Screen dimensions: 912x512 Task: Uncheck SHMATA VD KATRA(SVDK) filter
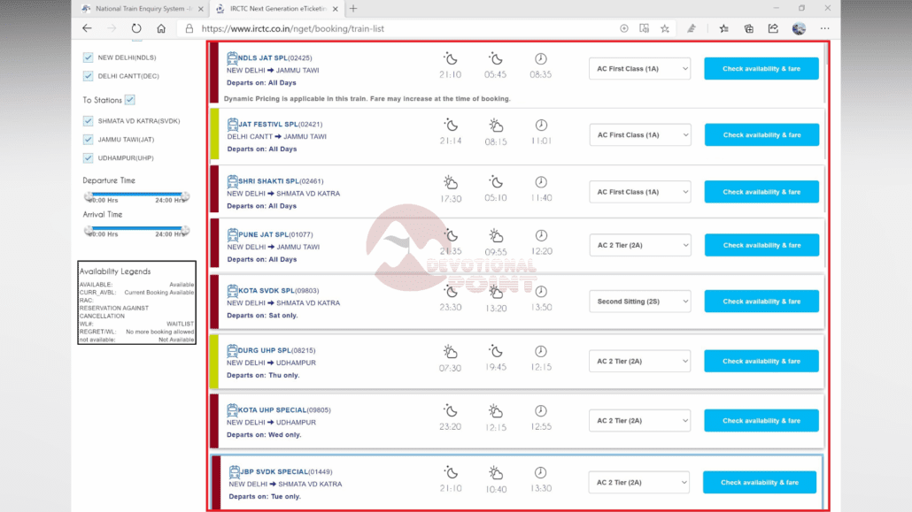[x=88, y=121]
